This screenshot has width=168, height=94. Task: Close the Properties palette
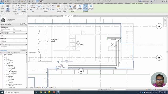coord(26,16)
